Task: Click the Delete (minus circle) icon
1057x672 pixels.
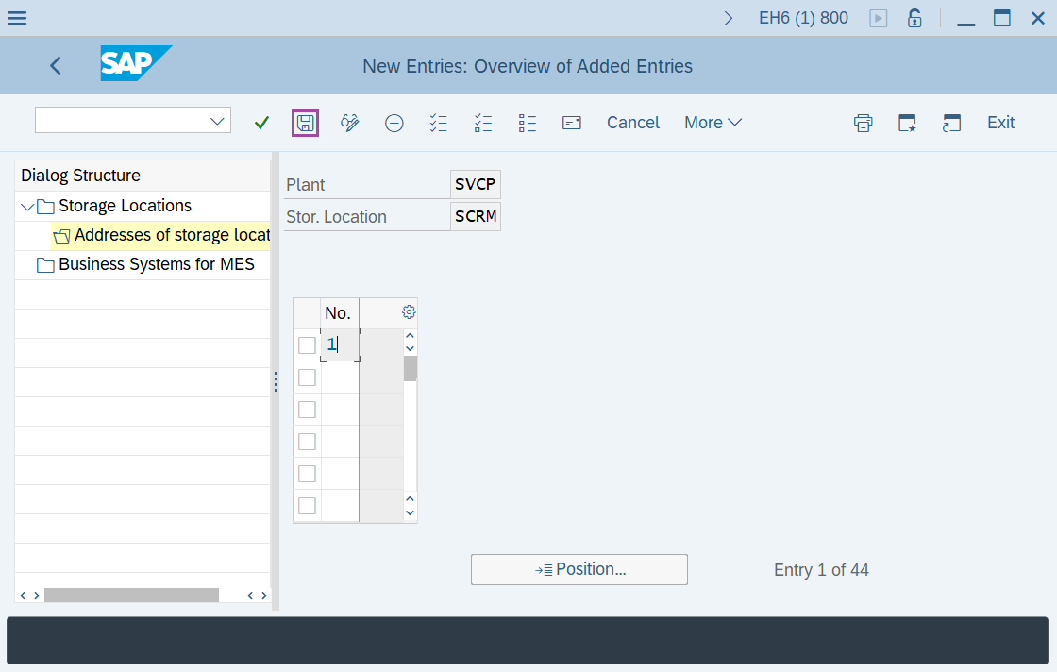Action: click(394, 123)
